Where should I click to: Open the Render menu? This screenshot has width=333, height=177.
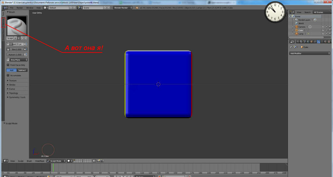click(x=20, y=7)
